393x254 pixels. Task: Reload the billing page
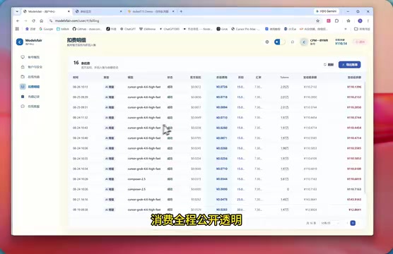point(34,20)
